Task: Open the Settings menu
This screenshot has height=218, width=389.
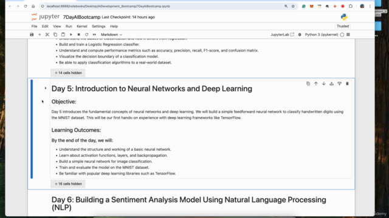Action: [98, 26]
